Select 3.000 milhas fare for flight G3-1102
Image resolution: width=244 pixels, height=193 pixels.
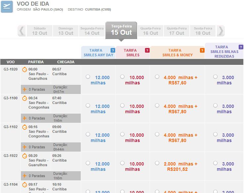pyautogui.click(x=216, y=134)
